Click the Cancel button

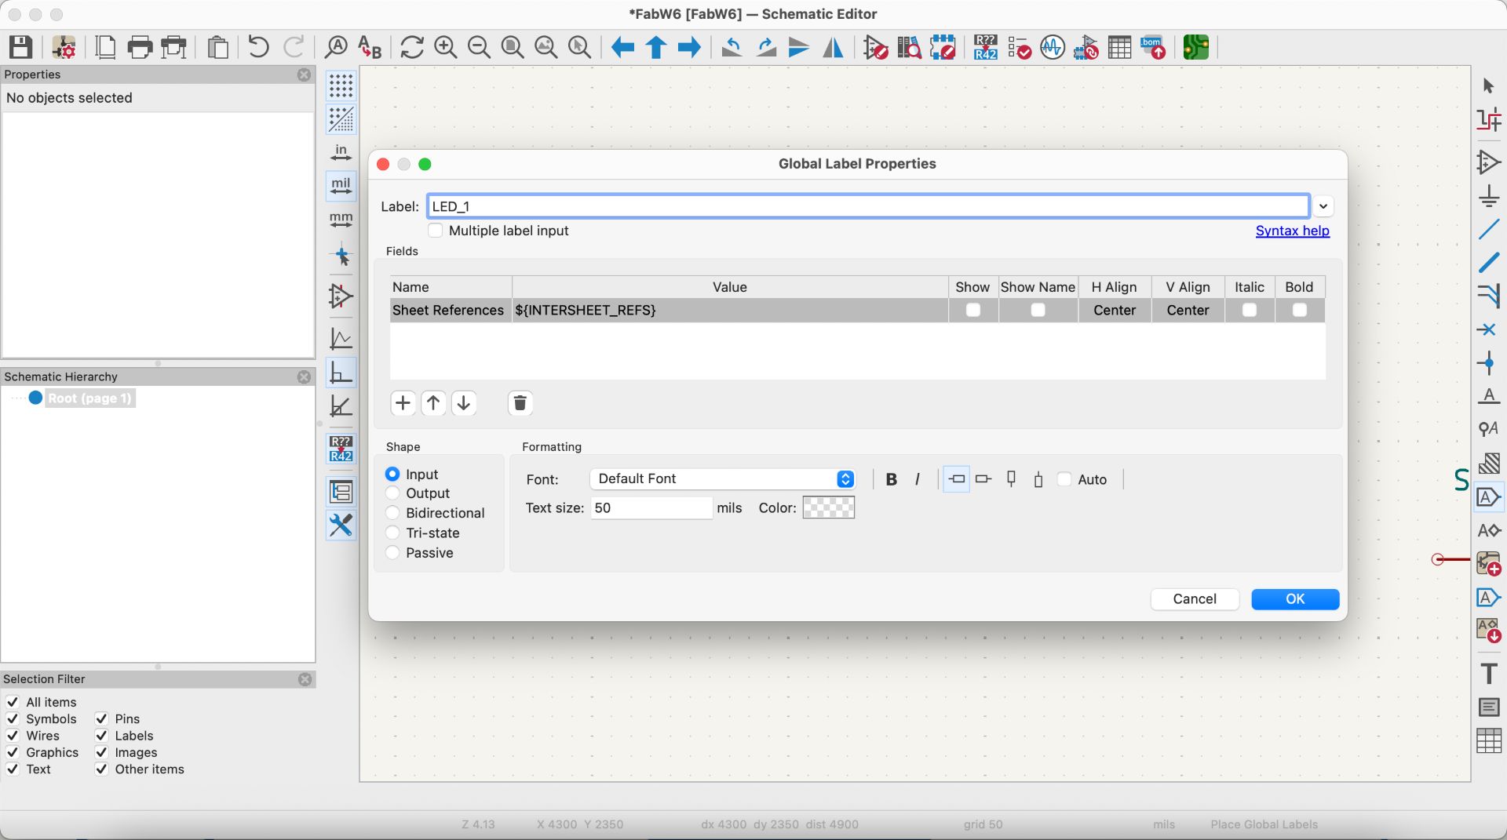coord(1195,599)
